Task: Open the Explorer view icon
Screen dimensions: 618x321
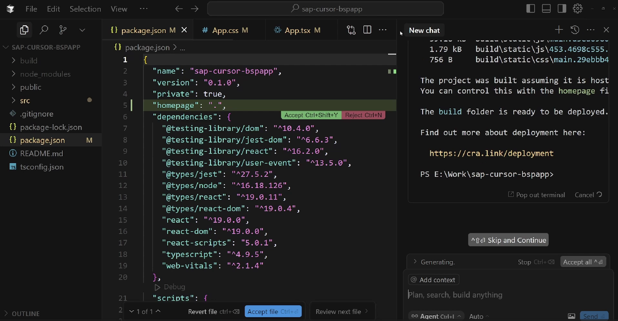Action: [x=24, y=30]
